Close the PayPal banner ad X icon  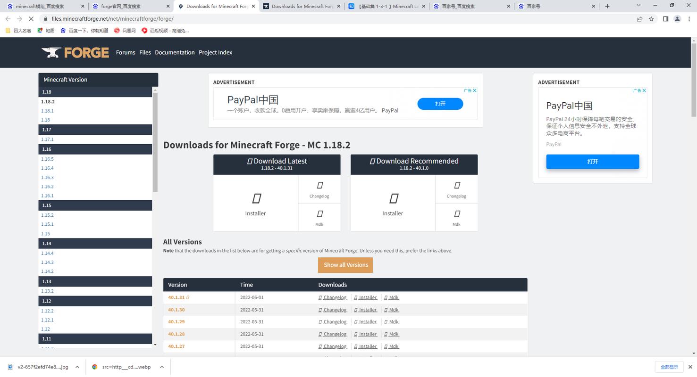(475, 90)
